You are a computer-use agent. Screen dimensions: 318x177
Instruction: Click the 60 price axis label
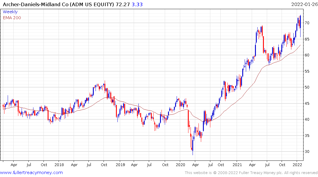[x=307, y=55]
